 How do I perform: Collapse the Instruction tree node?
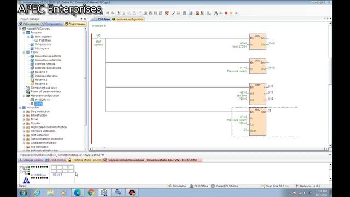tap(20, 107)
